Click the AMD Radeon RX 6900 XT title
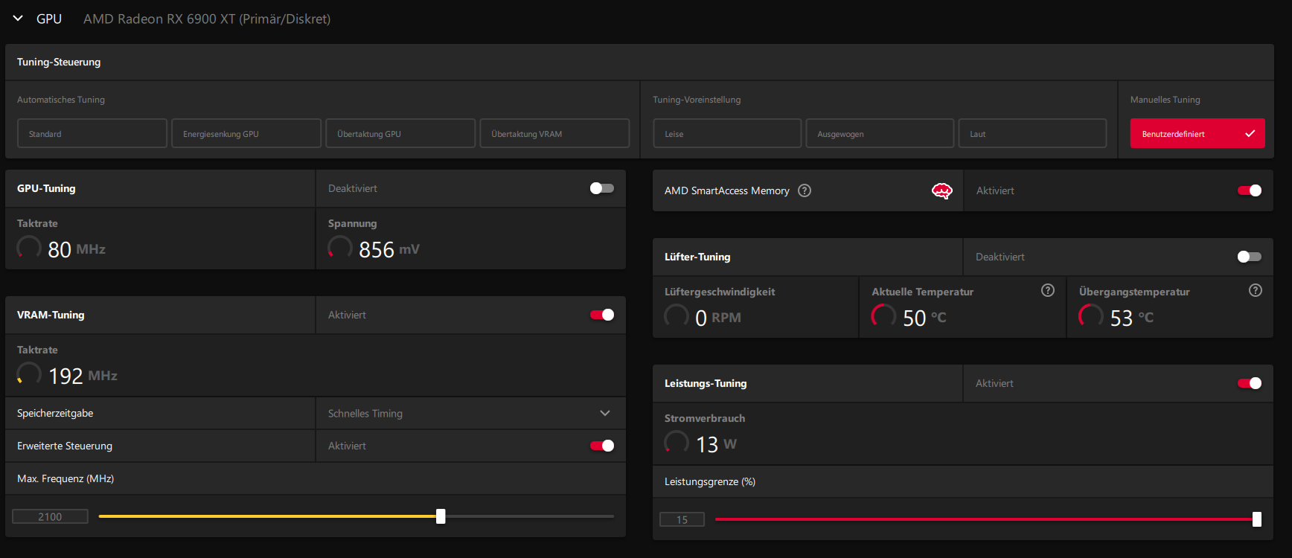 pos(207,19)
